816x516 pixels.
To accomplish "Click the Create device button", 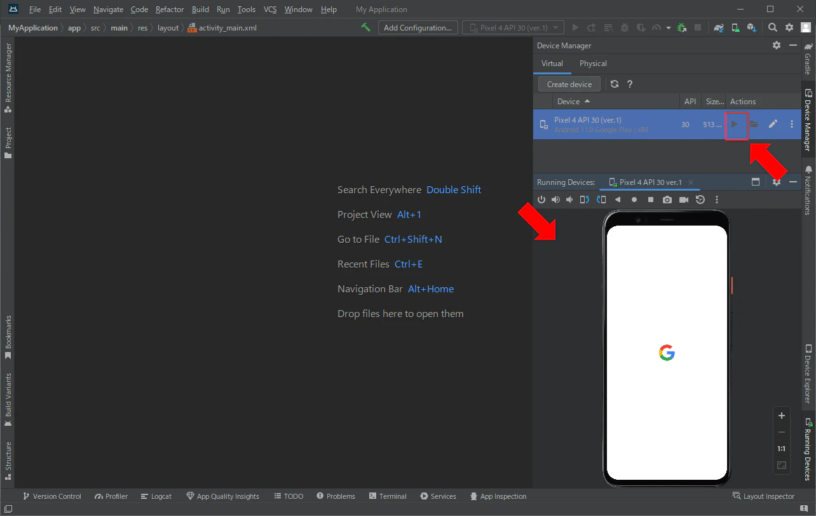I will (x=569, y=84).
